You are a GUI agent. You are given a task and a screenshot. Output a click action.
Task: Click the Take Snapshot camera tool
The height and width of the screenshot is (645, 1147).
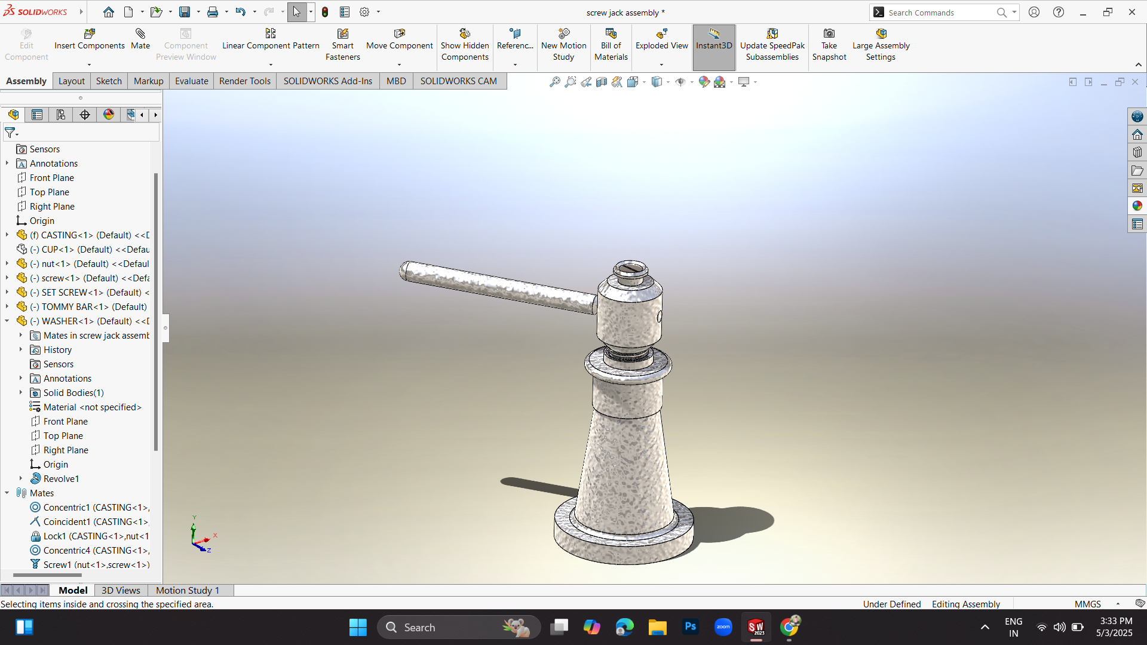tap(829, 45)
